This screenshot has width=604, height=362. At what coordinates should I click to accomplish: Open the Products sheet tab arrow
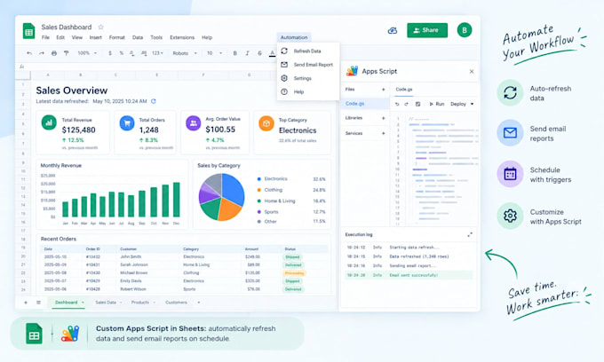154,303
